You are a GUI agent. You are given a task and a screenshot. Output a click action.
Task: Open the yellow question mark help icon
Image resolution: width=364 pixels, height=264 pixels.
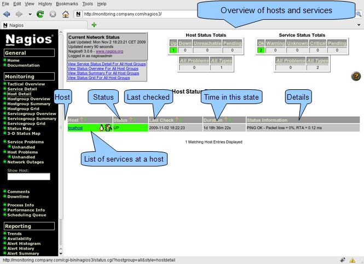click(356, 76)
